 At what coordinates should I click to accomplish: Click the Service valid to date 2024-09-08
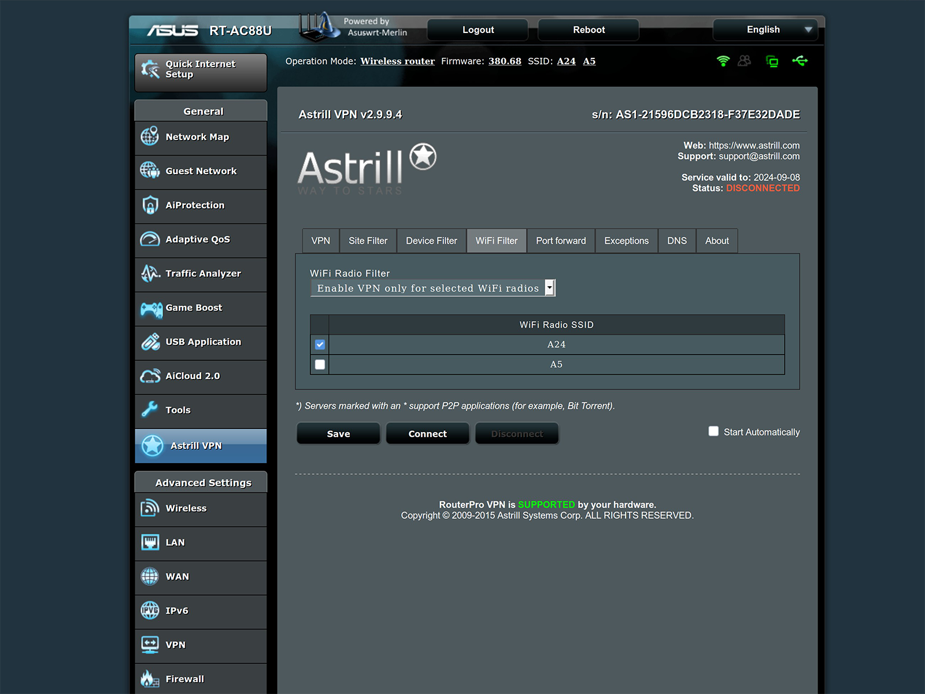coord(776,178)
